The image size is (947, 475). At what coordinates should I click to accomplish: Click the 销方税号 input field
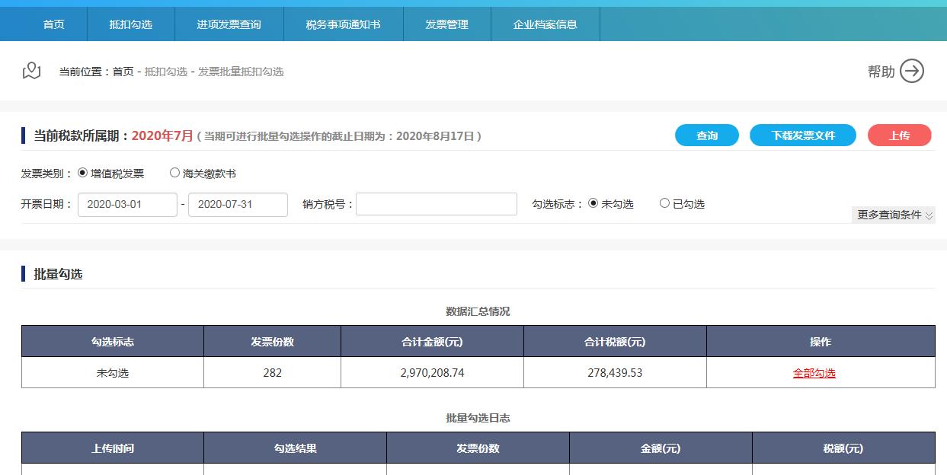[x=436, y=203]
